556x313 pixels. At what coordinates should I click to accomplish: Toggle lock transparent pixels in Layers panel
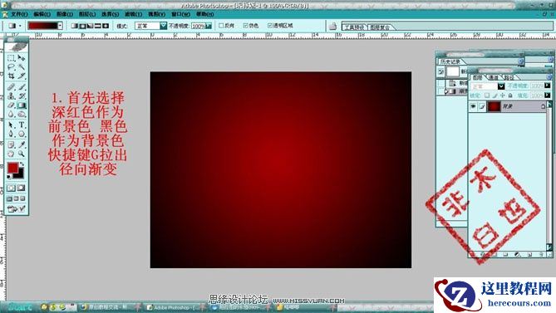coord(487,95)
